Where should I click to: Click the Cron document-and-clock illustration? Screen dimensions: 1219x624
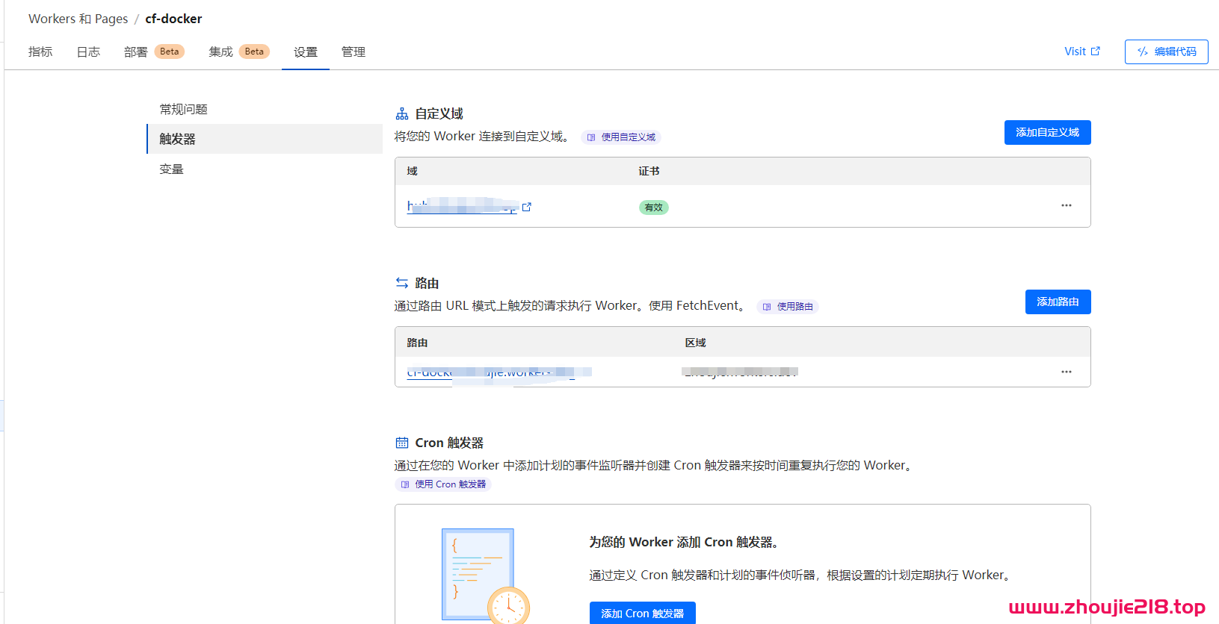coord(485,575)
